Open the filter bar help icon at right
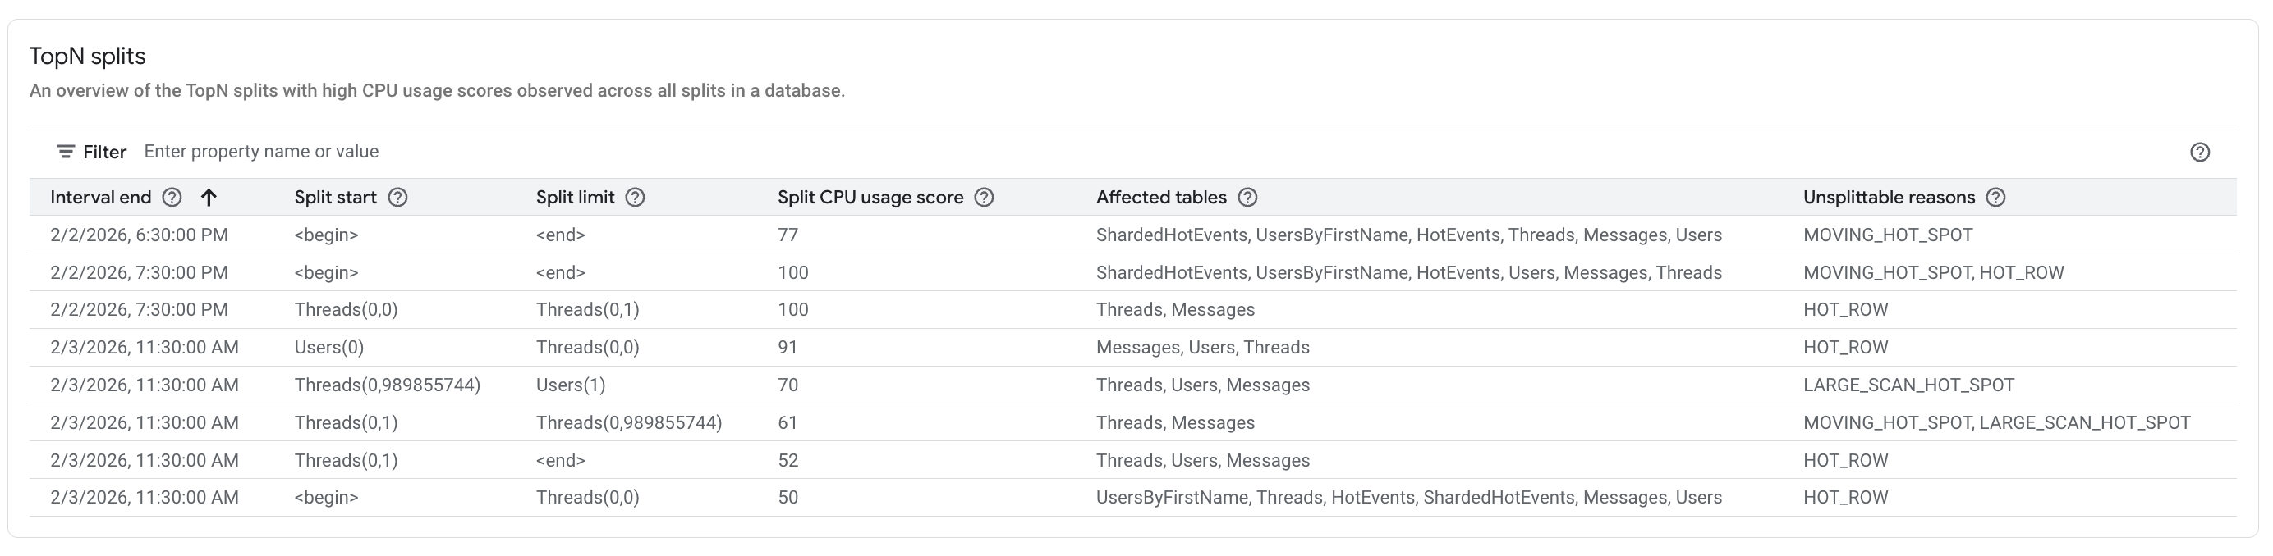 click(x=2199, y=153)
